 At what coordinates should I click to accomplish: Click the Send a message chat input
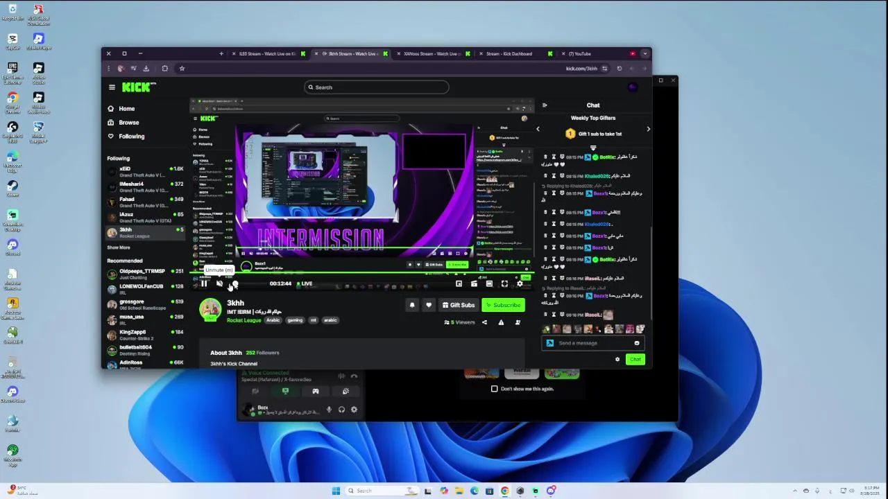[x=593, y=343]
